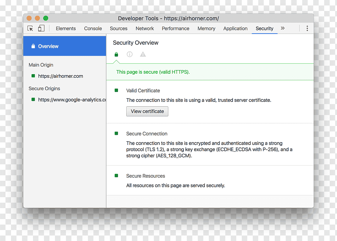Click the TLS 1.2 connection description paragraph

click(209, 149)
